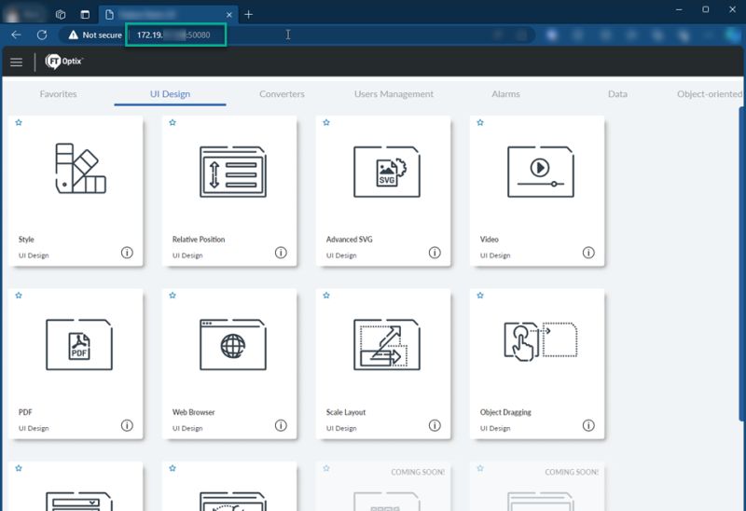The image size is (746, 511).
Task: Click the Relative Position title text
Action: coord(199,240)
